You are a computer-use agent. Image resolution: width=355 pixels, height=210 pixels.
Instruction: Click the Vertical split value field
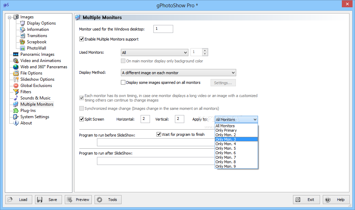[x=179, y=119]
